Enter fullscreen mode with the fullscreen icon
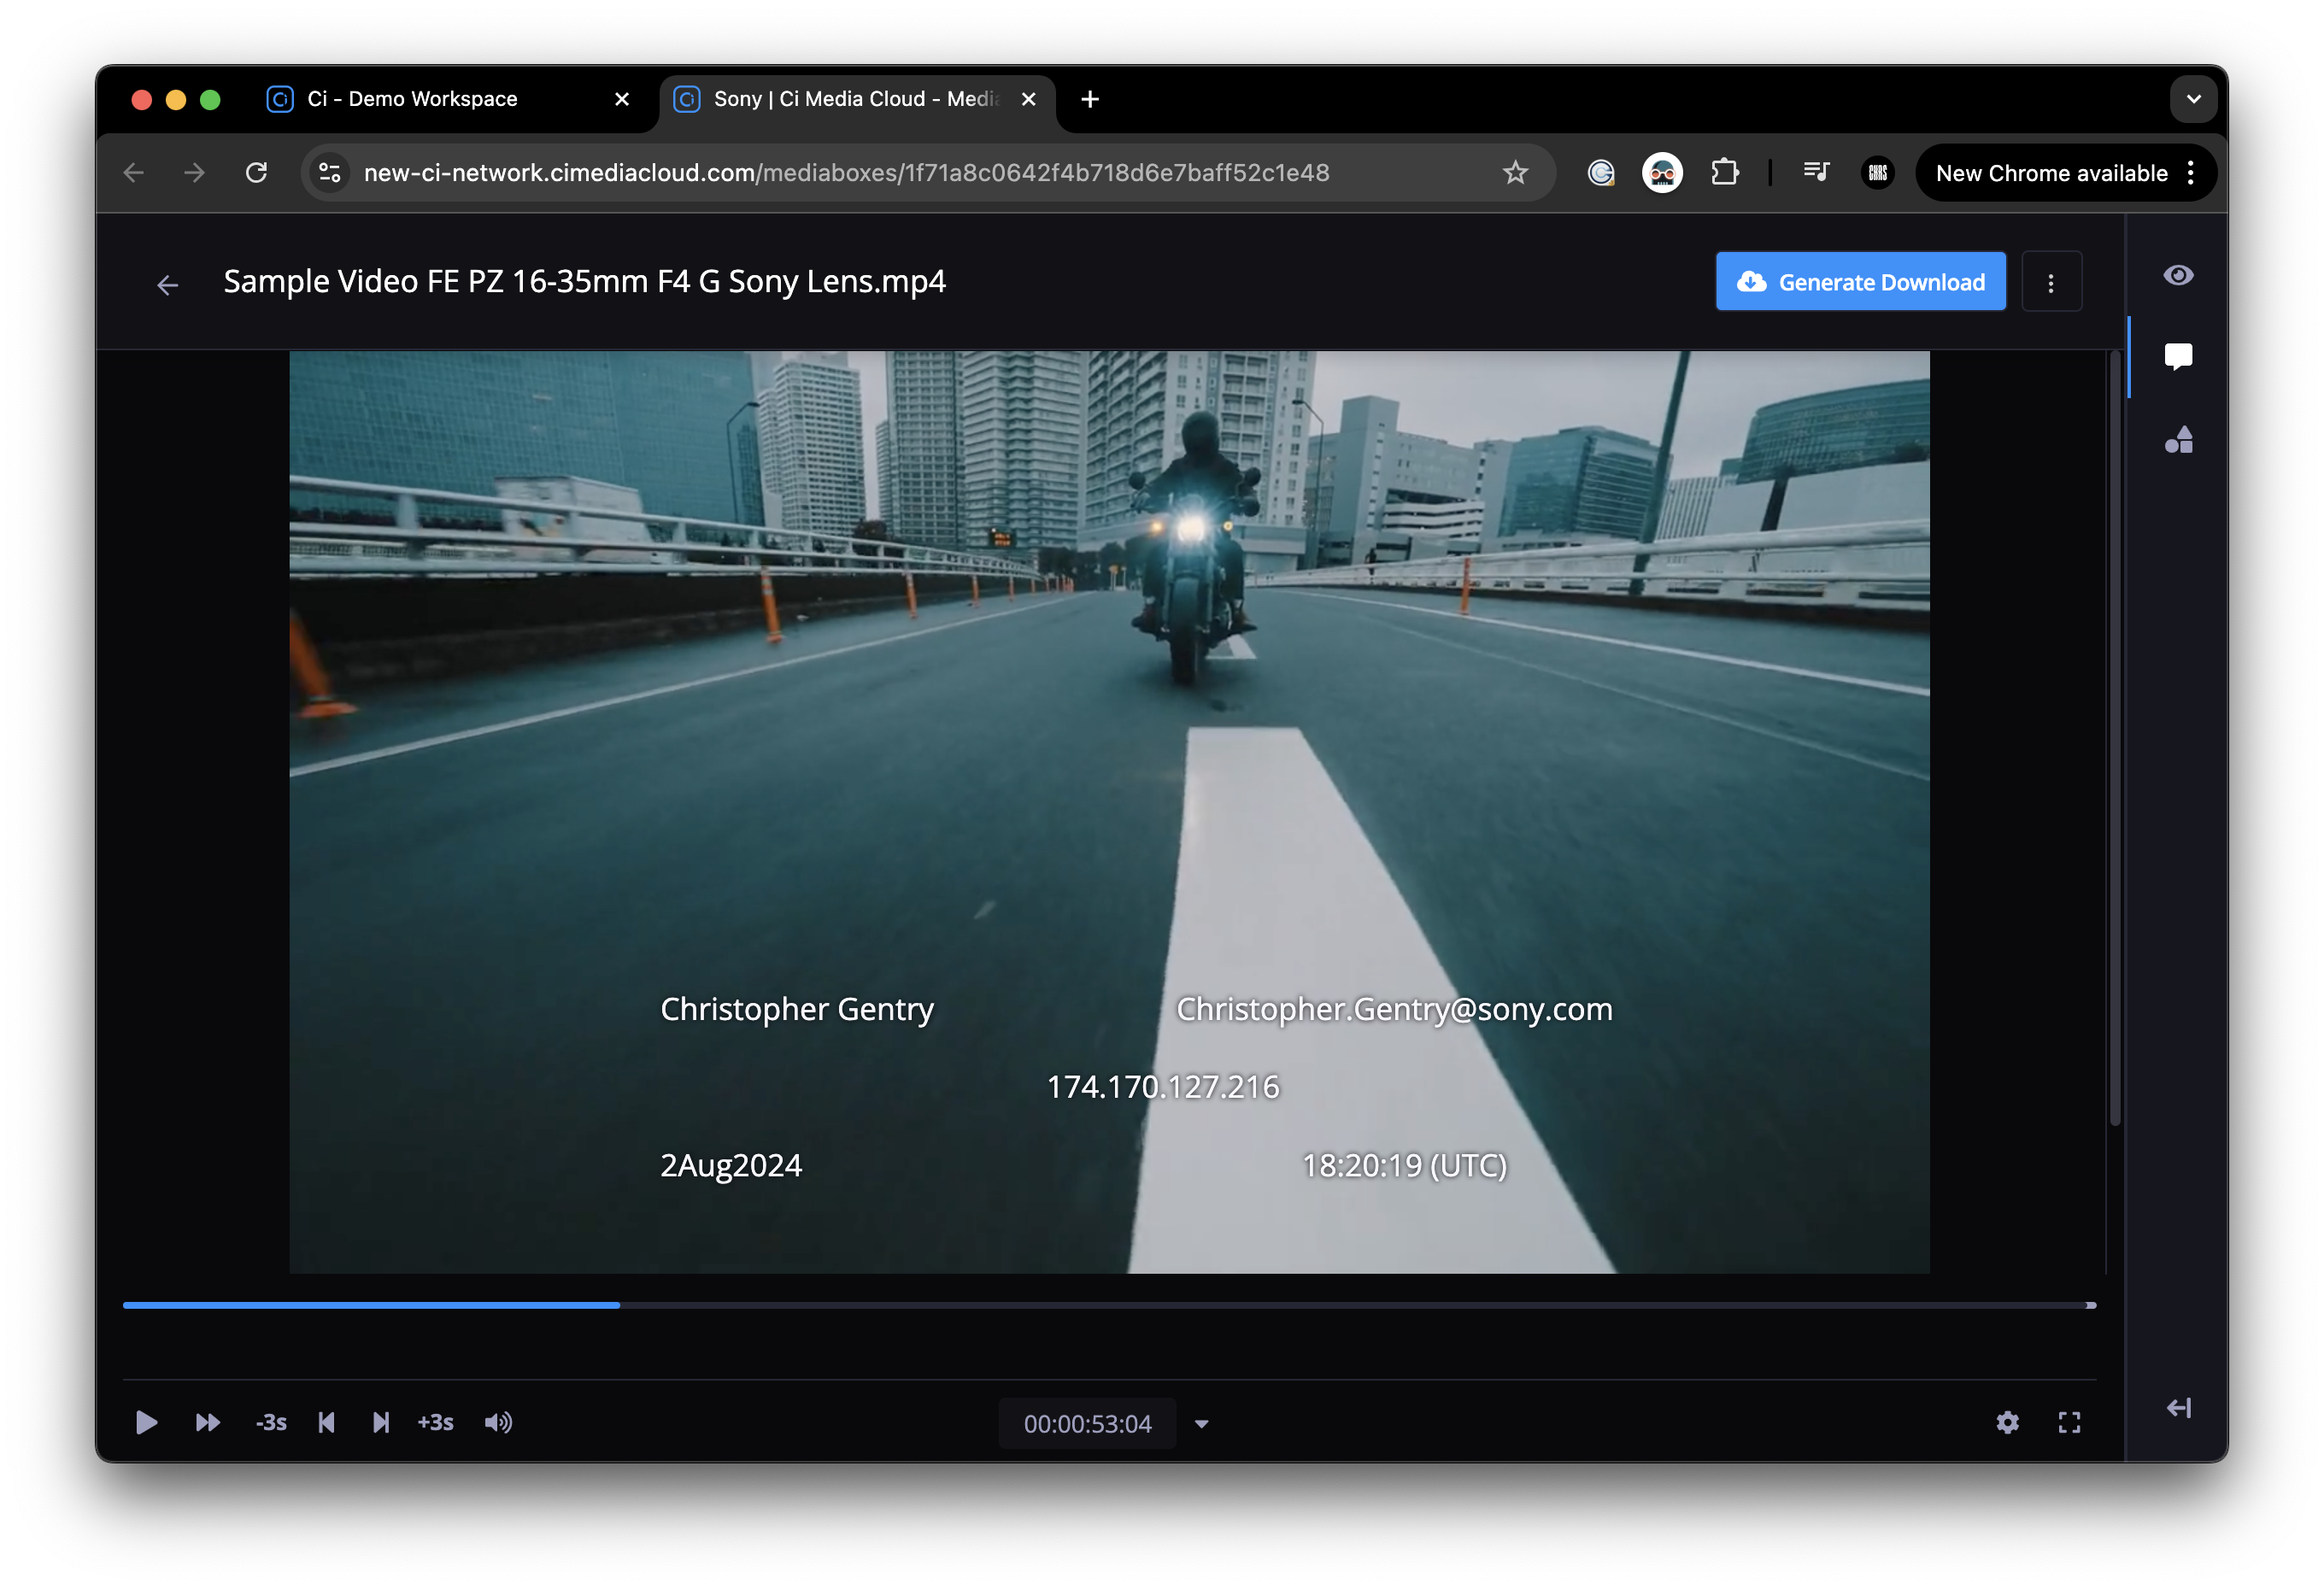 [2069, 1422]
